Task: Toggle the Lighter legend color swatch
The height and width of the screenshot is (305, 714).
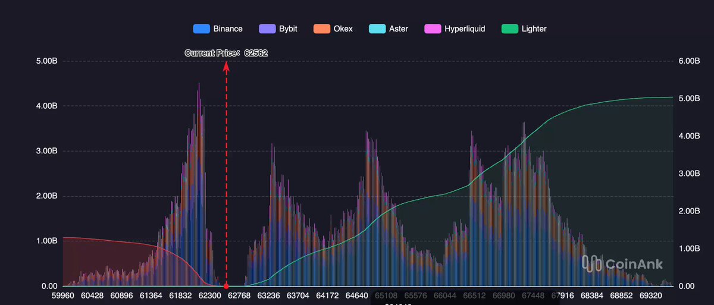Action: point(509,29)
